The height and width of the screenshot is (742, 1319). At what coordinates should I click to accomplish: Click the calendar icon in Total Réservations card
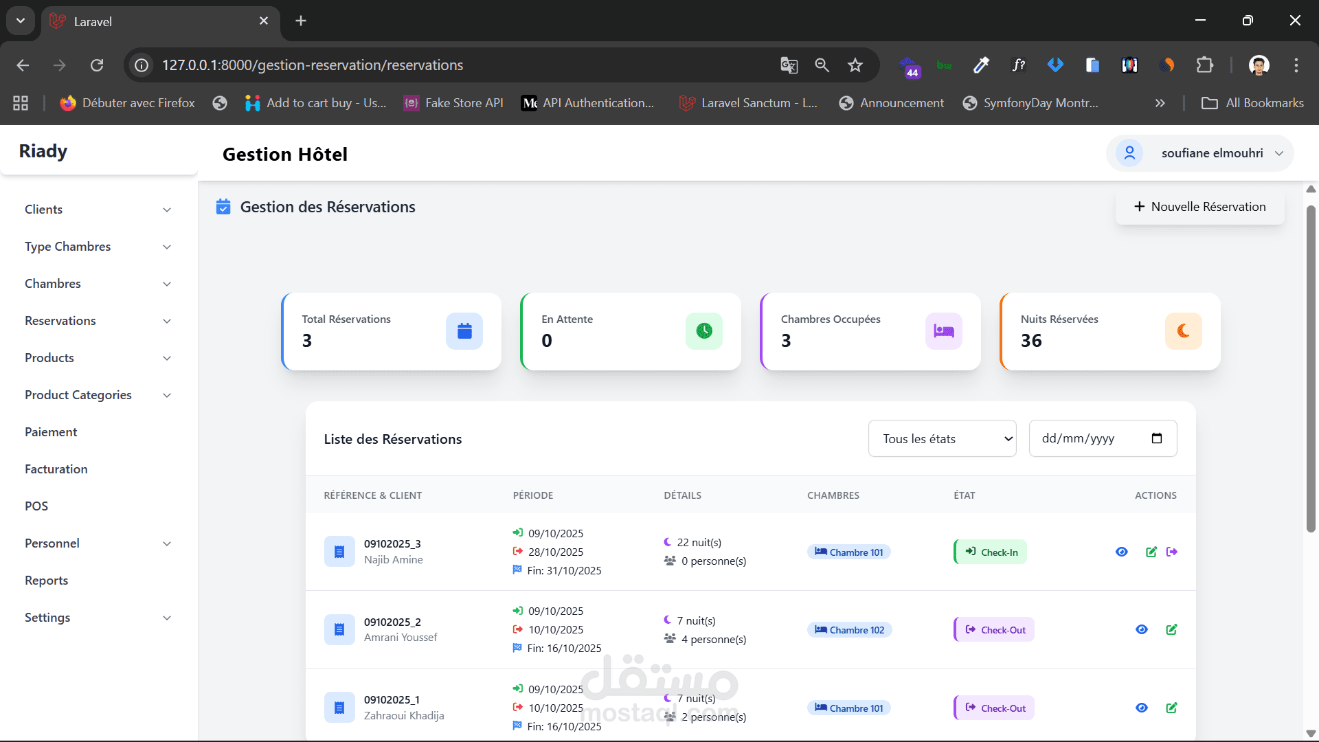coord(464,331)
